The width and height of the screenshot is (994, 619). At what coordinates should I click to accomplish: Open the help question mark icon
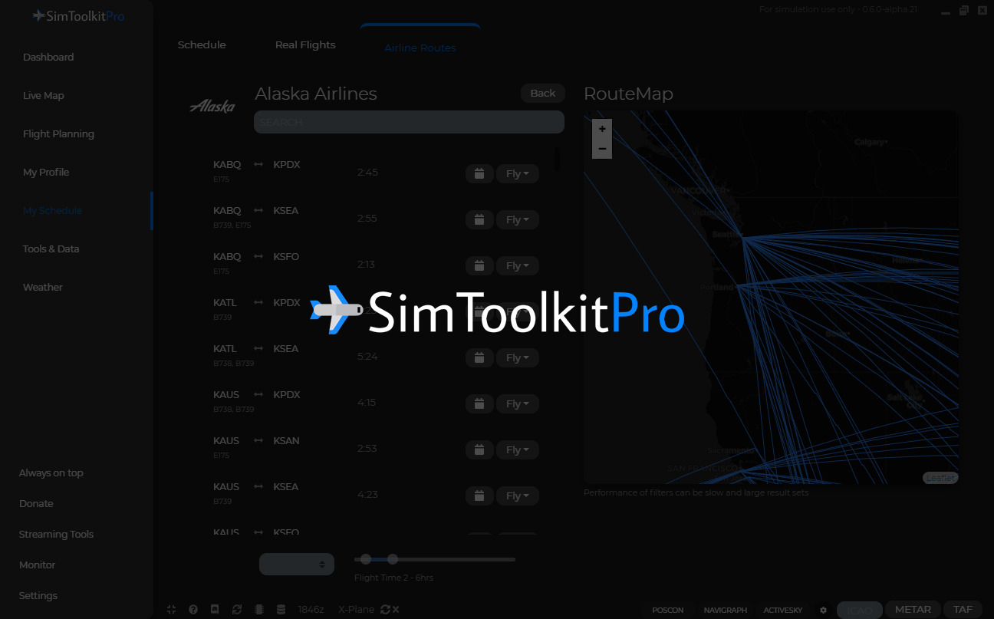[193, 610]
